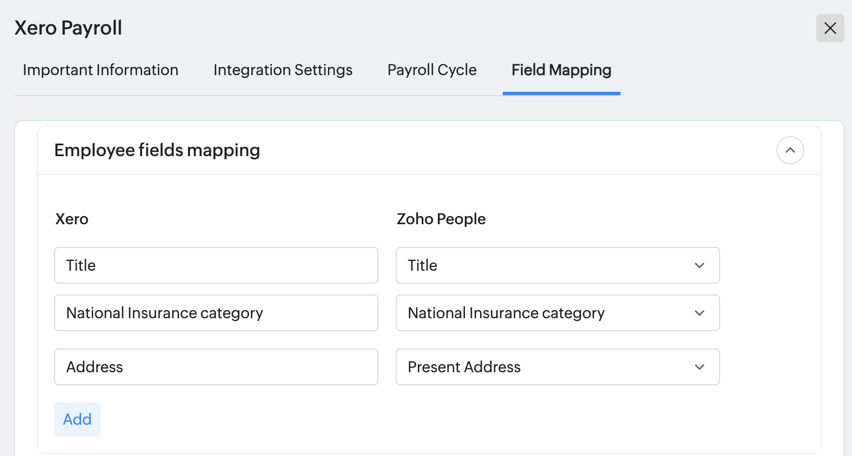Go to the Payroll Cycle tab
The image size is (852, 456).
432,70
